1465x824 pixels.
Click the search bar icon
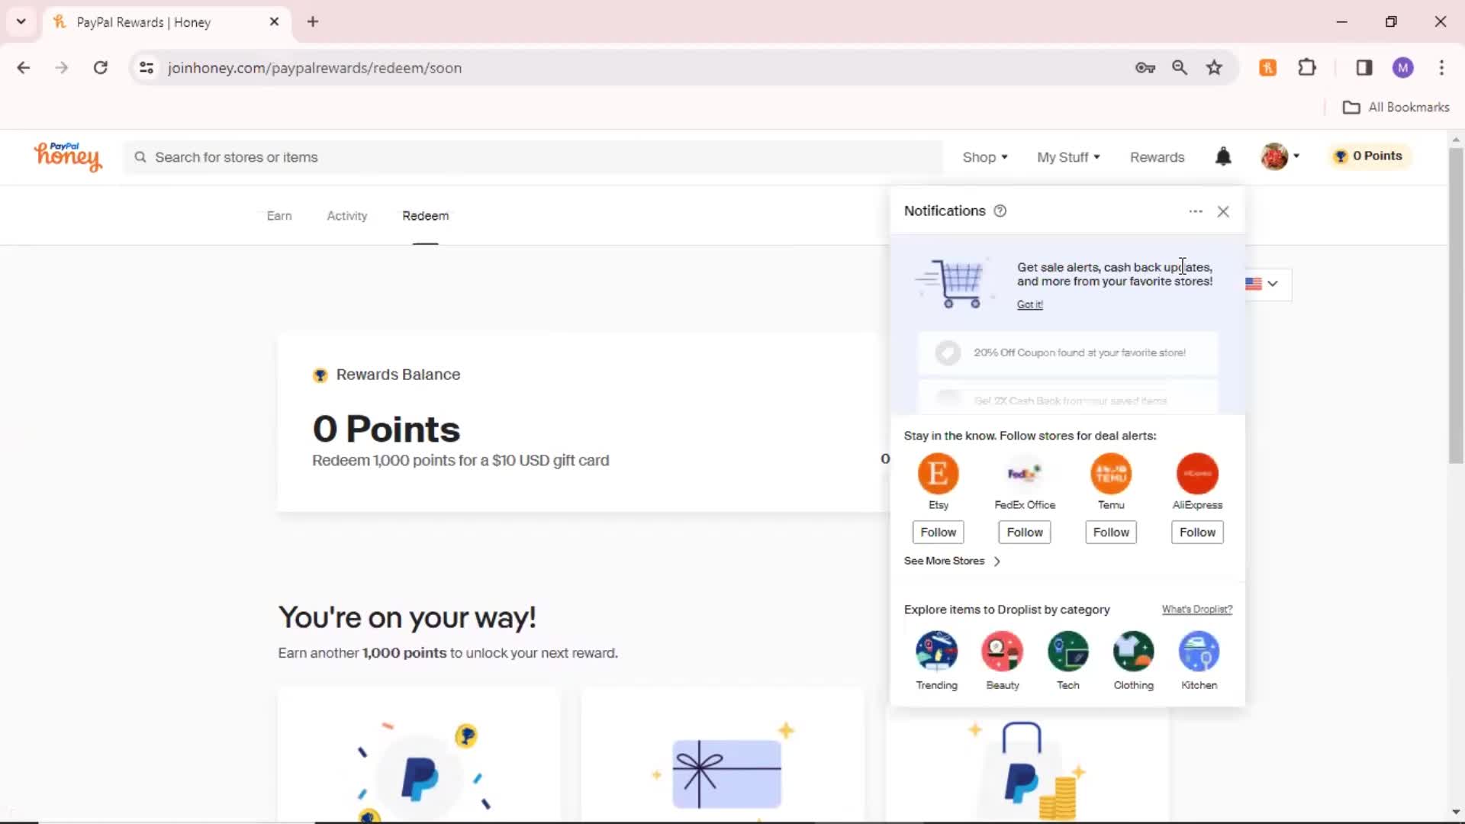pyautogui.click(x=141, y=157)
